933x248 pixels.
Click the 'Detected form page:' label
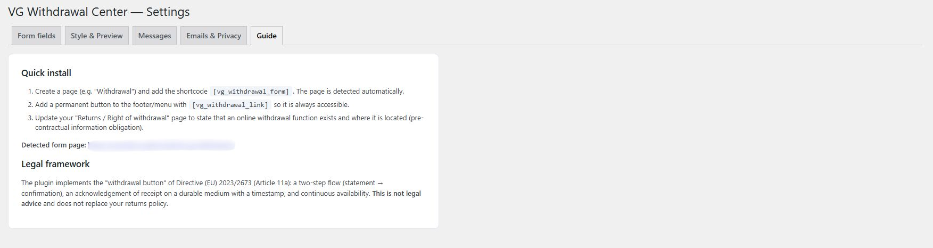pyautogui.click(x=54, y=145)
